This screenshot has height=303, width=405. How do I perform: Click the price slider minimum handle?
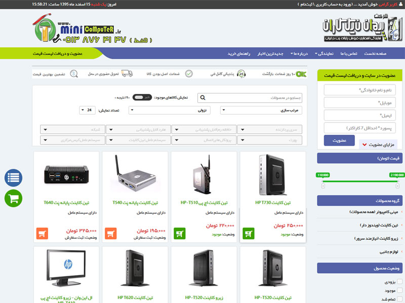(323, 185)
